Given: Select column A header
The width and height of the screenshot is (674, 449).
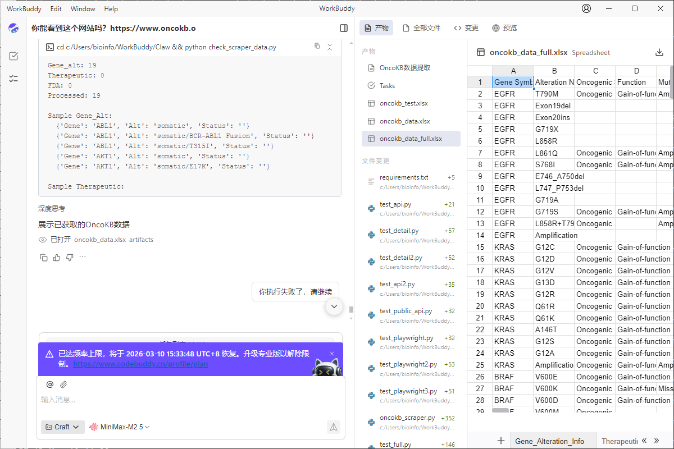Looking at the screenshot, I should [513, 71].
